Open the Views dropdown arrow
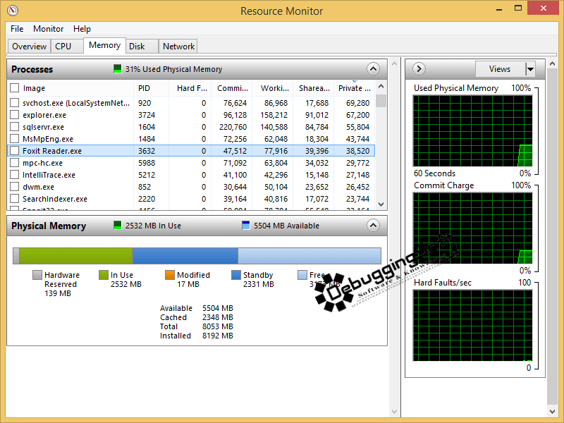Viewport: 564px width, 423px height. pos(530,68)
